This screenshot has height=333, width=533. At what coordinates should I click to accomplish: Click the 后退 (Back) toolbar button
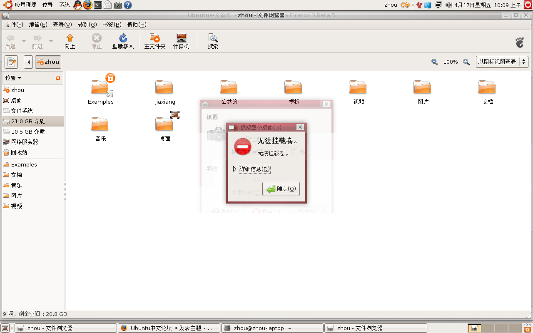pos(10,42)
